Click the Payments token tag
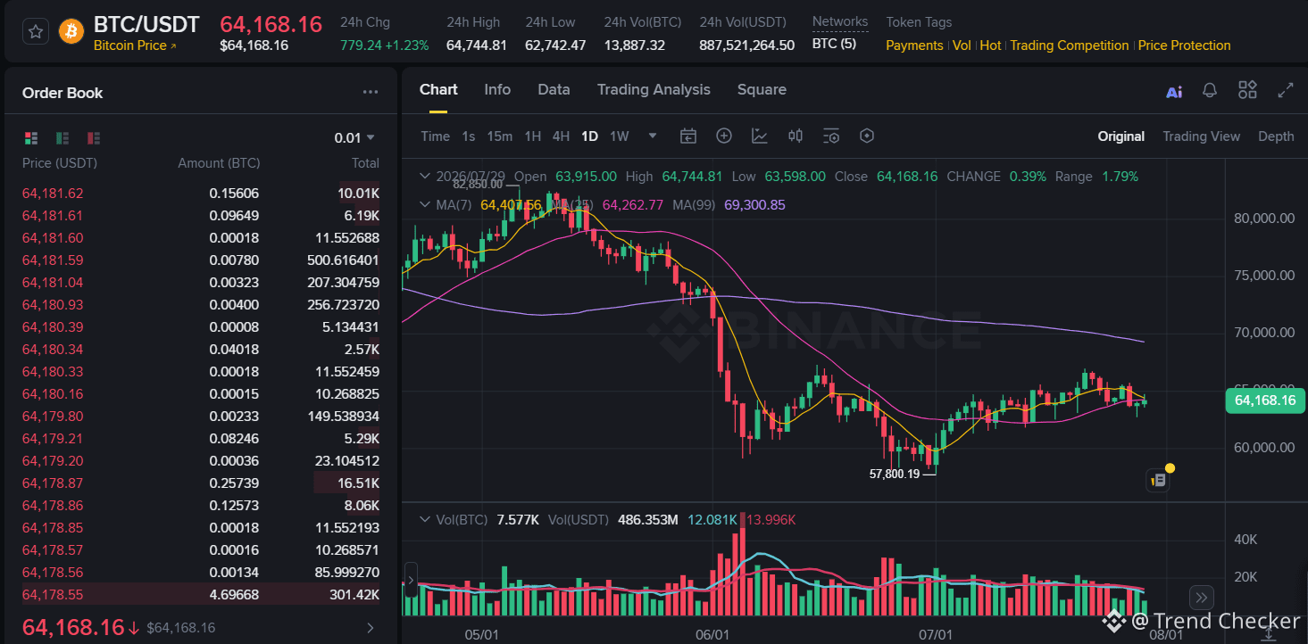Screen dimensions: 1308x644 [914, 45]
